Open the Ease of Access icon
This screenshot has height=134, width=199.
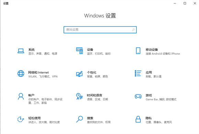[x=21, y=119]
